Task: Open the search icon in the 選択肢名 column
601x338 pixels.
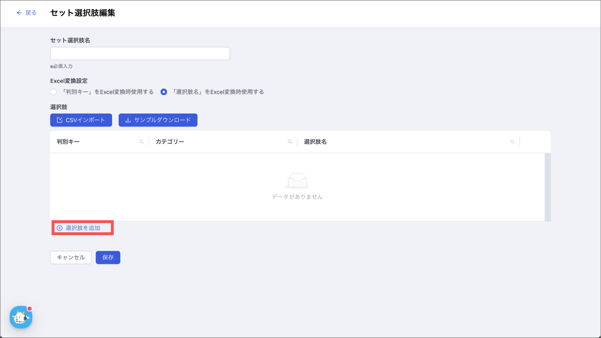Action: coord(512,142)
